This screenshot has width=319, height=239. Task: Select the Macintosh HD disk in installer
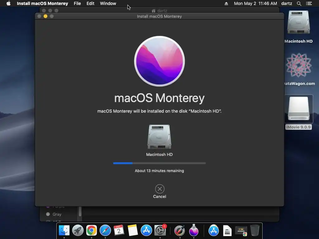pos(159,137)
